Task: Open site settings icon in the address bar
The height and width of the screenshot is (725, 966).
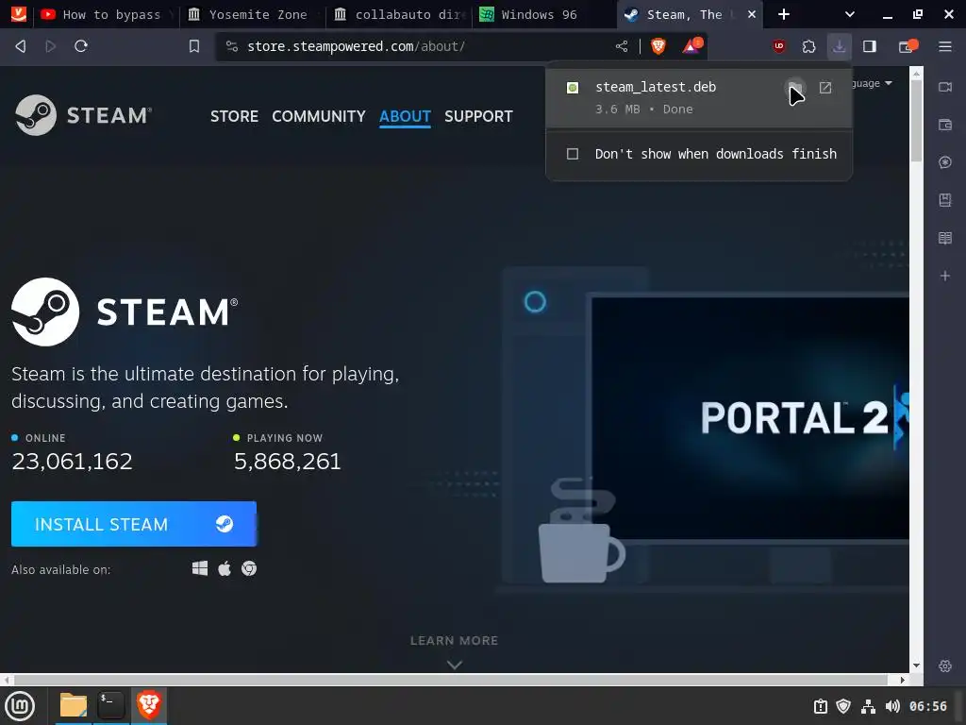Action: click(x=232, y=46)
